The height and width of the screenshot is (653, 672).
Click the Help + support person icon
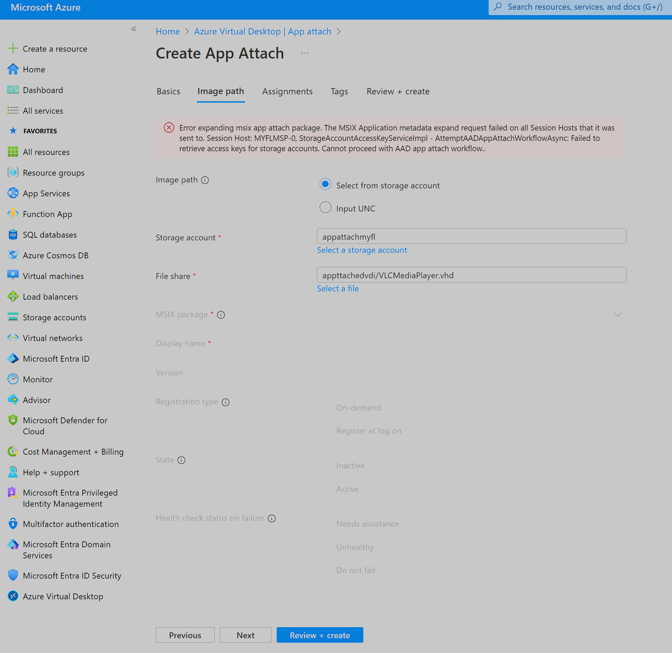coord(13,472)
